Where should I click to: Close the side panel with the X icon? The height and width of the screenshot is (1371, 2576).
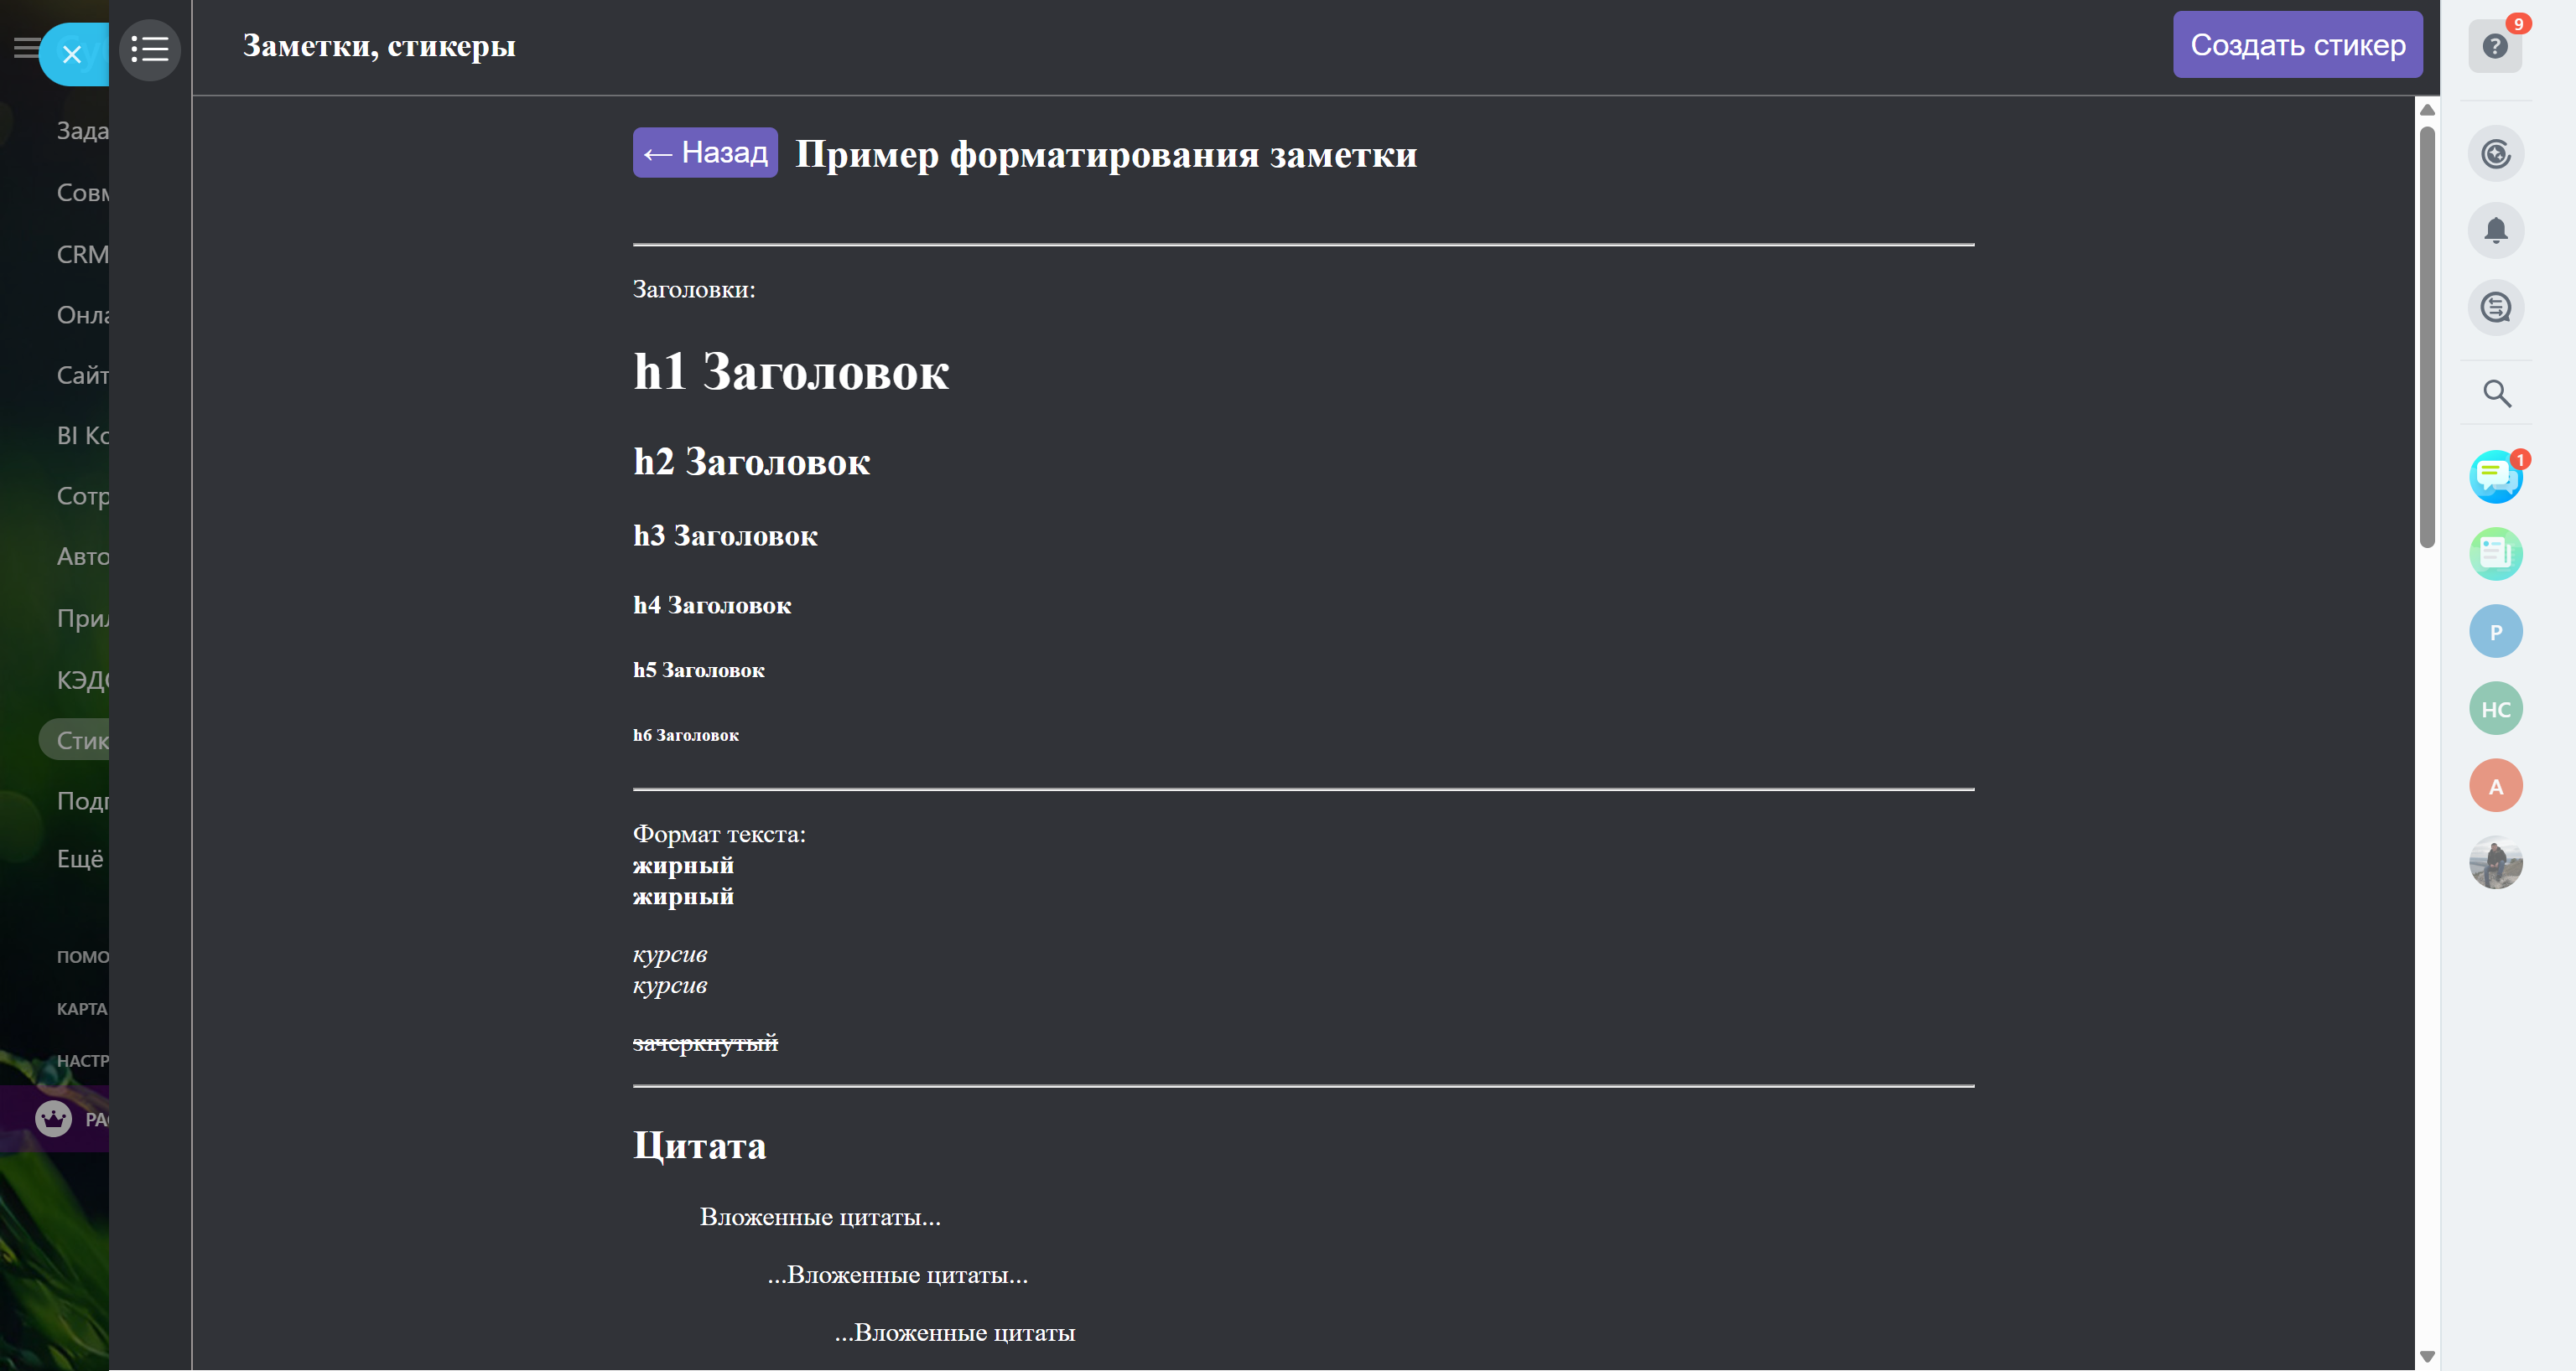coord(72,54)
